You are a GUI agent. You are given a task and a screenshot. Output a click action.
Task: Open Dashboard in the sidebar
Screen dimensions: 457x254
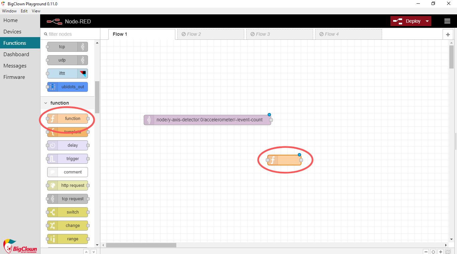20,54
